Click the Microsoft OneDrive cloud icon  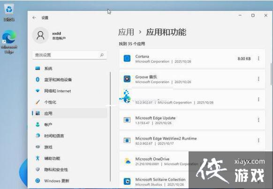pyautogui.click(x=128, y=161)
